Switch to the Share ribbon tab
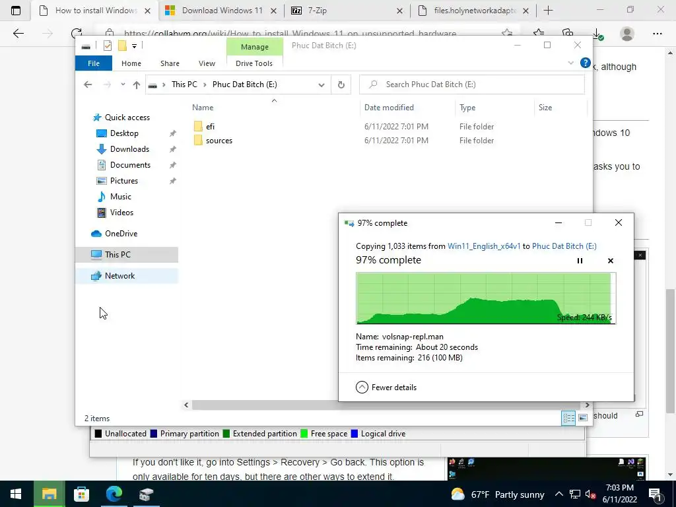The width and height of the screenshot is (676, 507). (x=170, y=63)
